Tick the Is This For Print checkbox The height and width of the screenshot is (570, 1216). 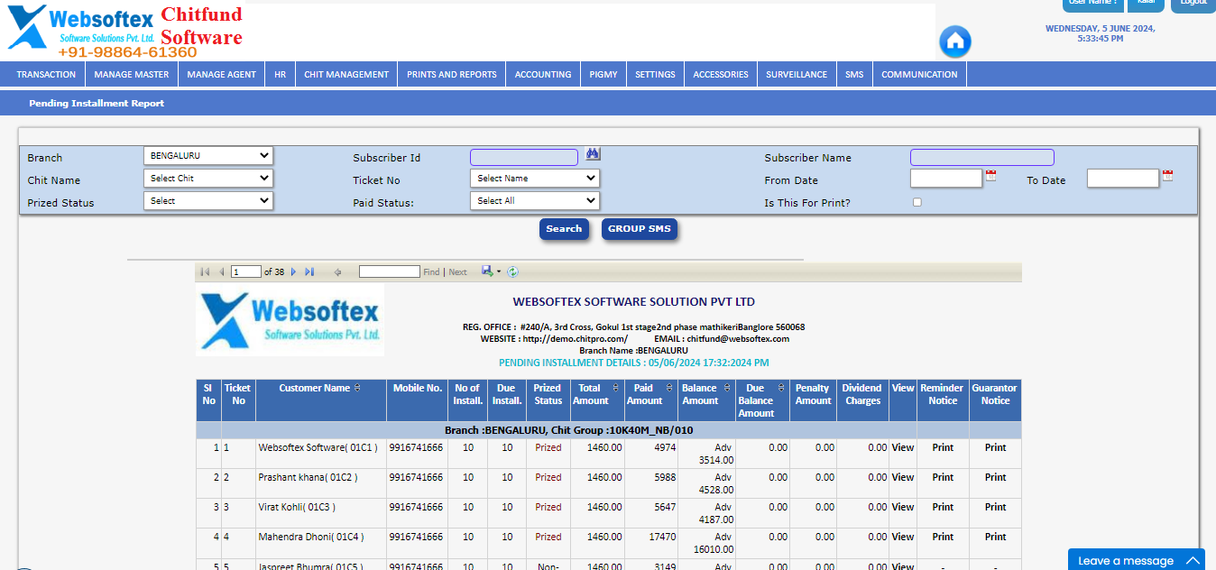click(917, 203)
